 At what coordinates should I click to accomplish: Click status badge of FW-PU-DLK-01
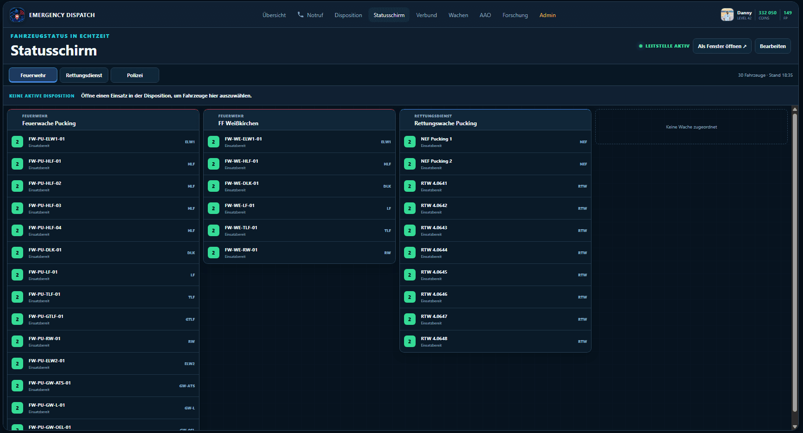point(17,253)
